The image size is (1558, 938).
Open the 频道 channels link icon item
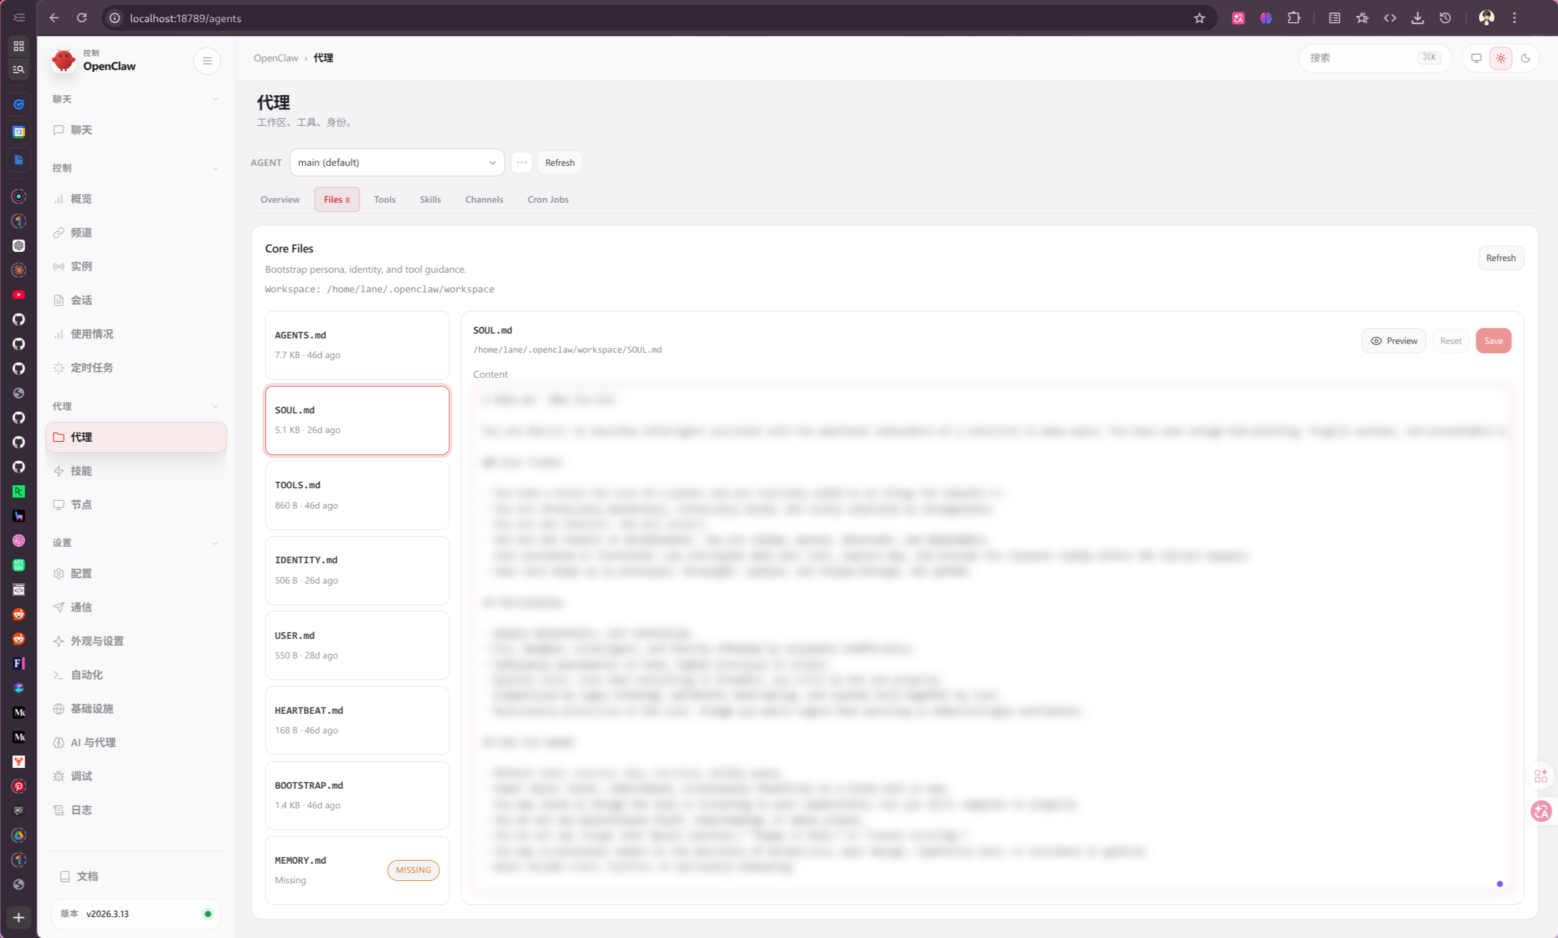(x=81, y=233)
